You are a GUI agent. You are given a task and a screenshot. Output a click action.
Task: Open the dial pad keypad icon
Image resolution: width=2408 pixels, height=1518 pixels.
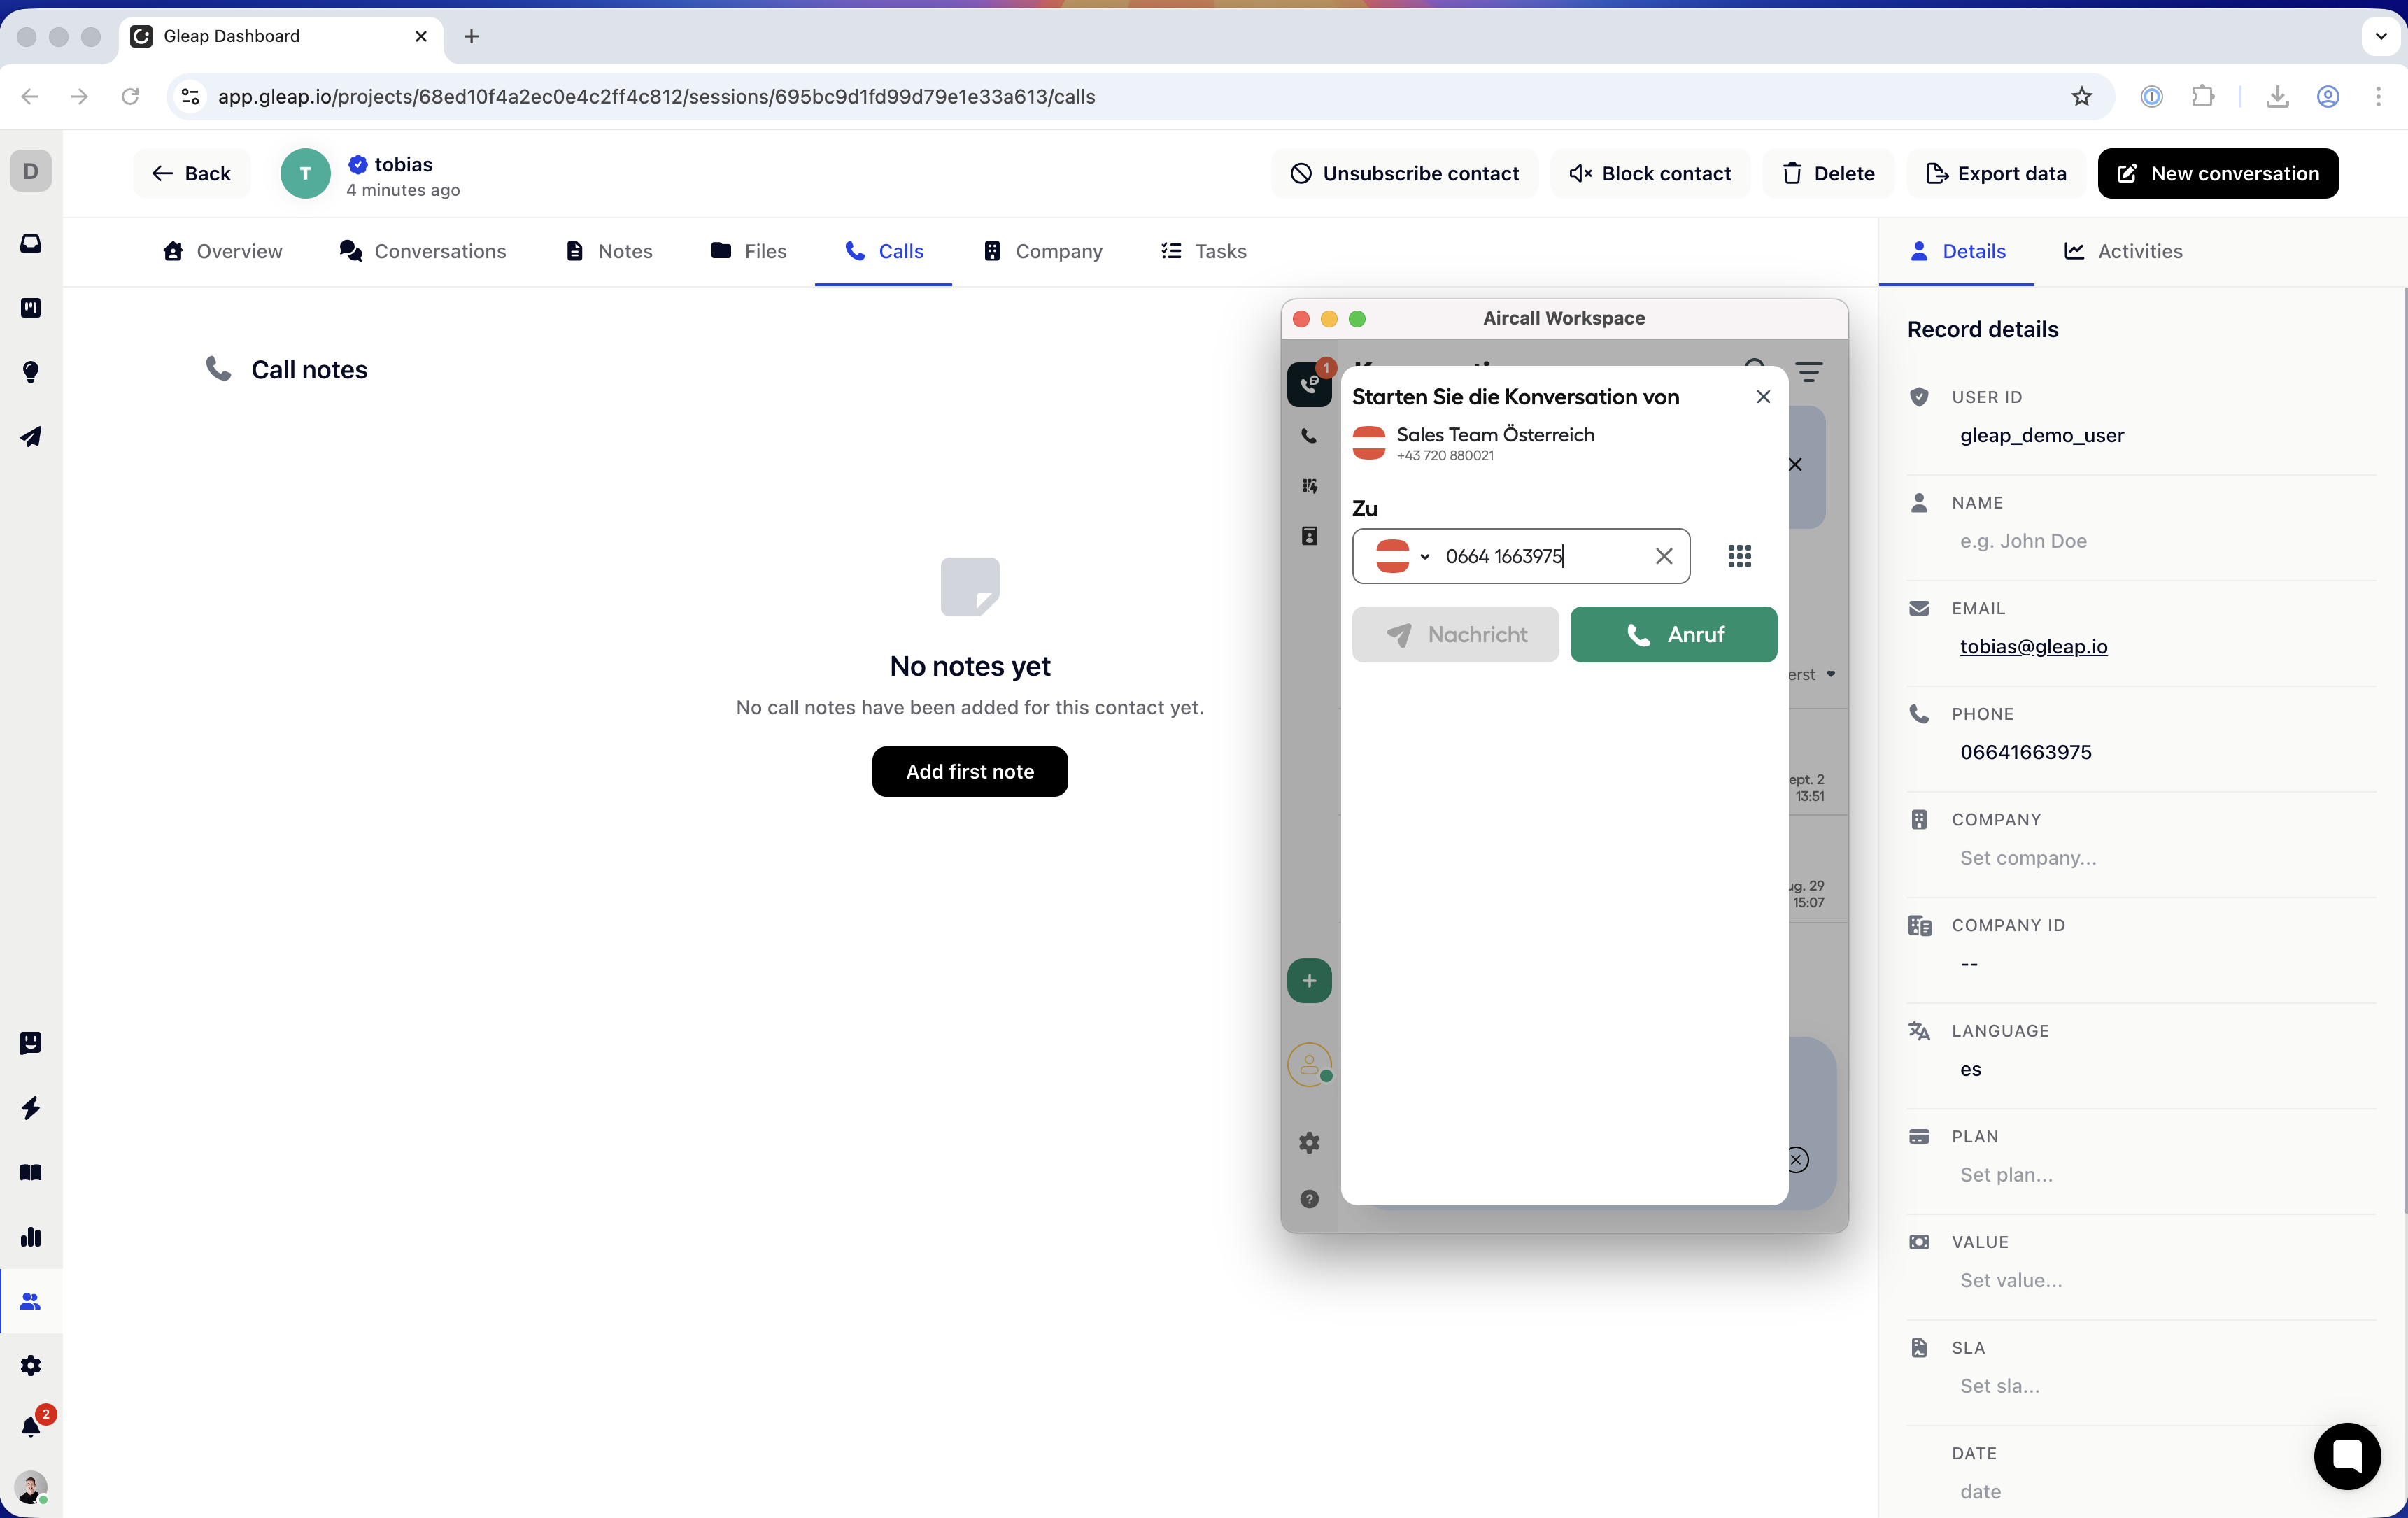point(1739,556)
